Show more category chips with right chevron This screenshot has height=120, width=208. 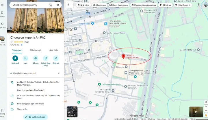coord(190,5)
